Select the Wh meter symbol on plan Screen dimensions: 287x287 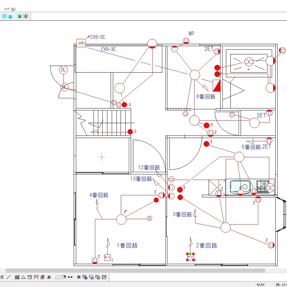coord(81,43)
